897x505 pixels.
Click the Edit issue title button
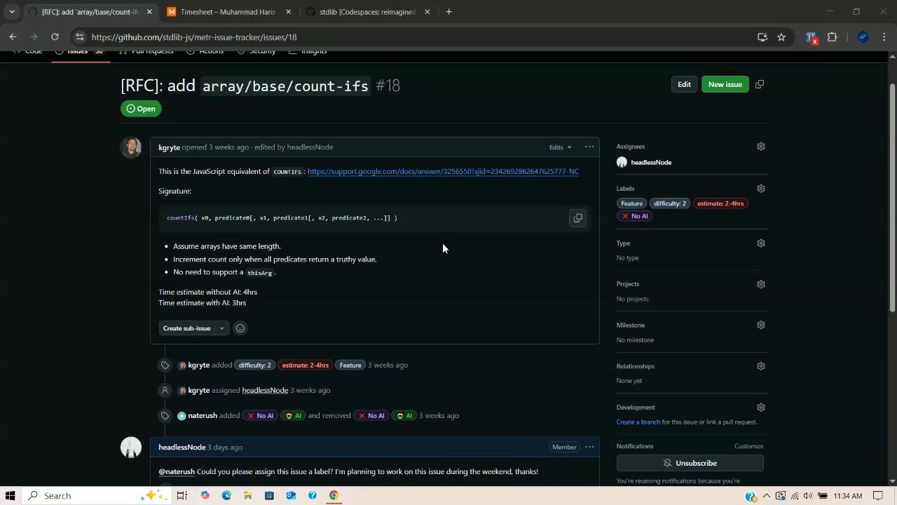coord(684,84)
